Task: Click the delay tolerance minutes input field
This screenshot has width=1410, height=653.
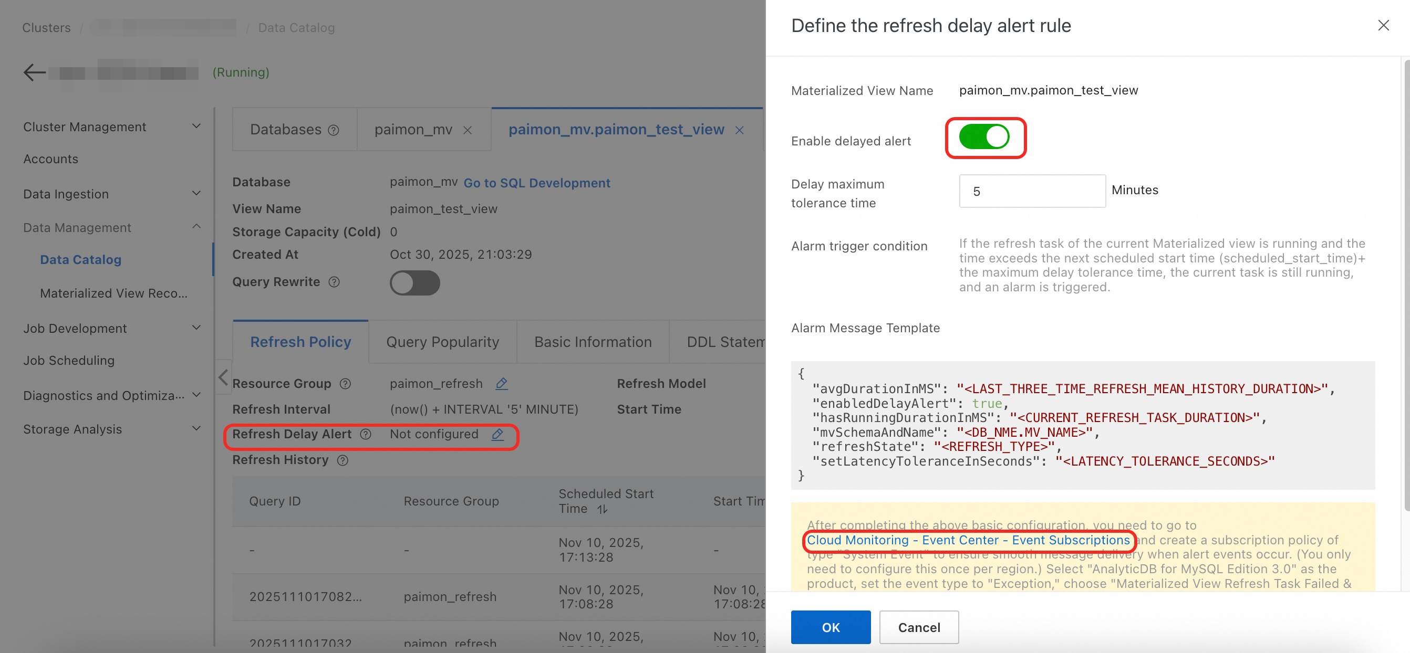Action: (1032, 191)
